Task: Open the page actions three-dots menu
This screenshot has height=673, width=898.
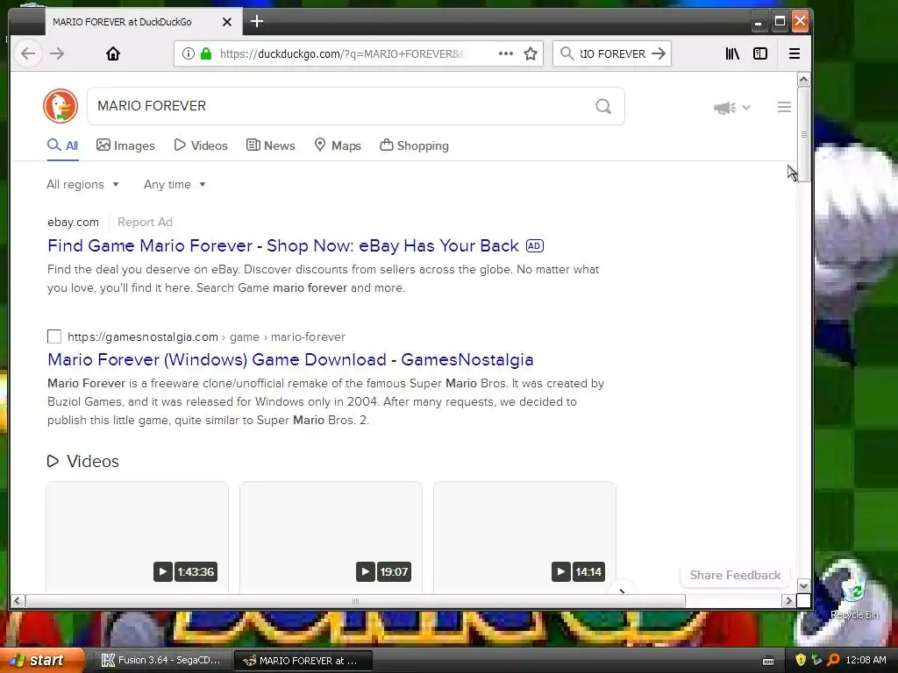Action: coord(506,53)
